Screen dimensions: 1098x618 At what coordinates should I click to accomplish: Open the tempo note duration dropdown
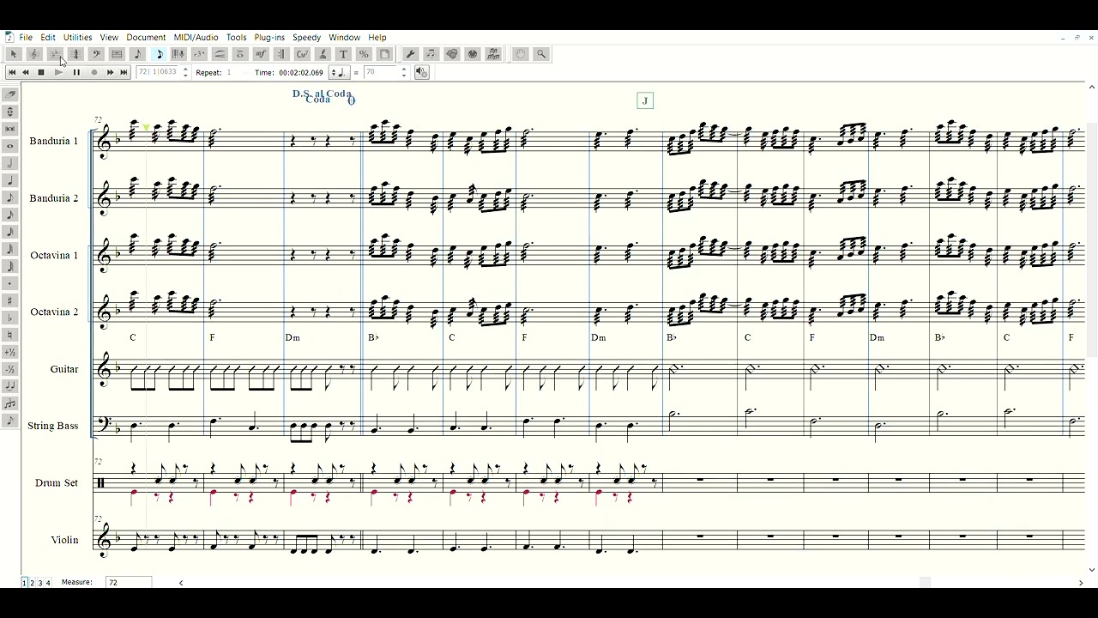pyautogui.click(x=340, y=73)
